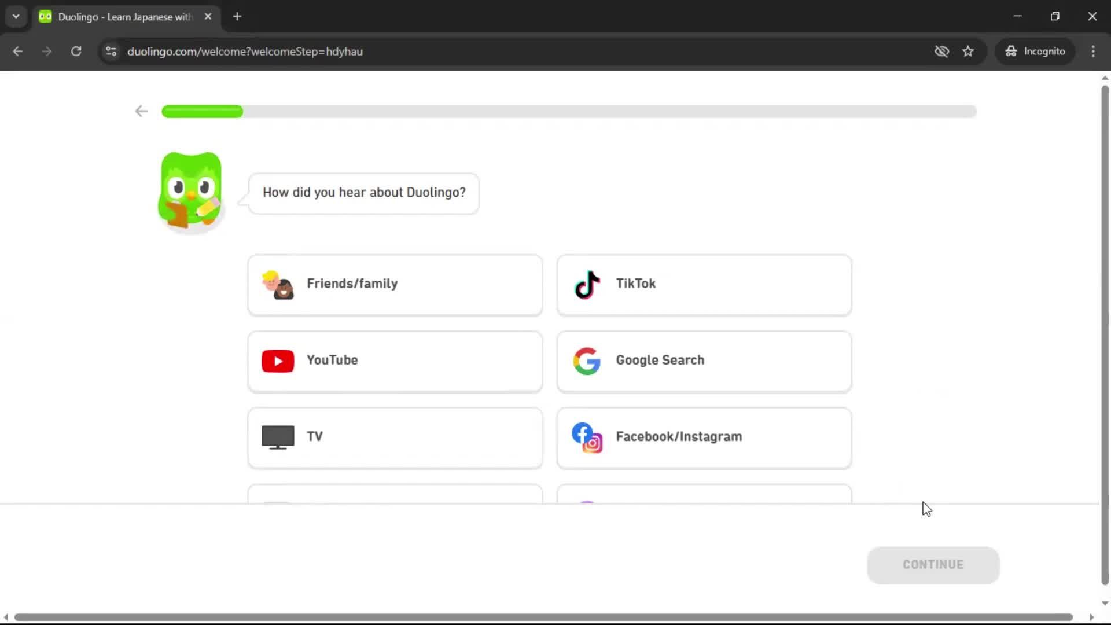This screenshot has width=1111, height=625.
Task: Click the green onboarding progress bar
Action: pos(202,111)
